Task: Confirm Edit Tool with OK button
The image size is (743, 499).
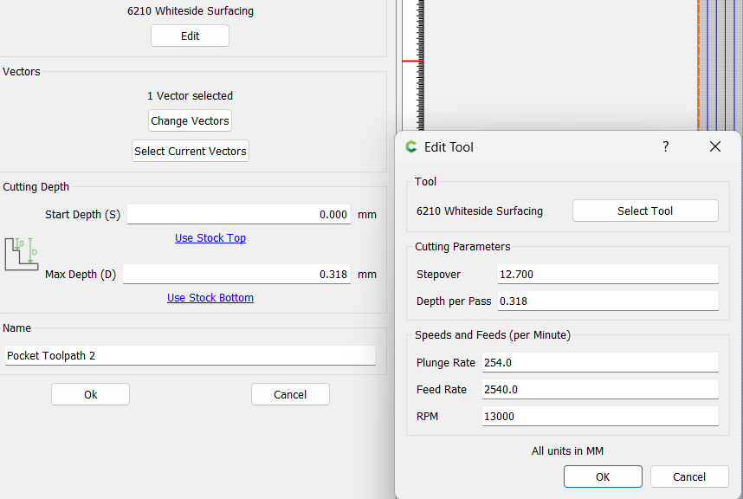Action: pyautogui.click(x=603, y=476)
